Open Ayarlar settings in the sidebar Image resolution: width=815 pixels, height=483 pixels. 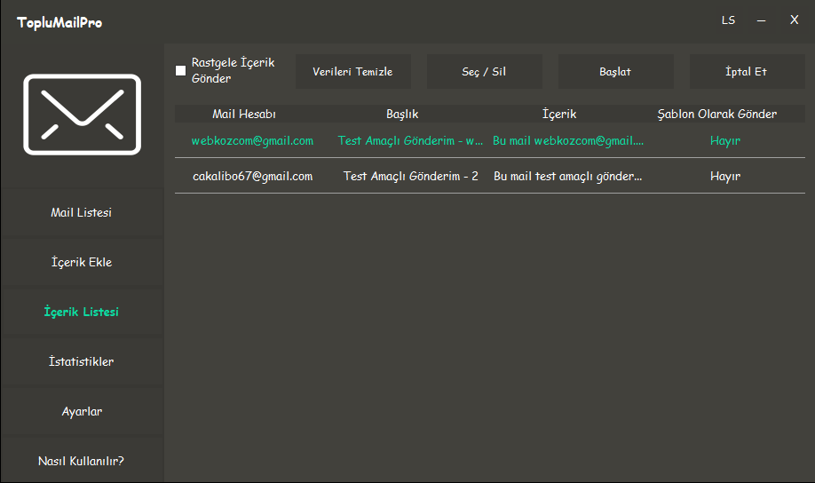[82, 412]
